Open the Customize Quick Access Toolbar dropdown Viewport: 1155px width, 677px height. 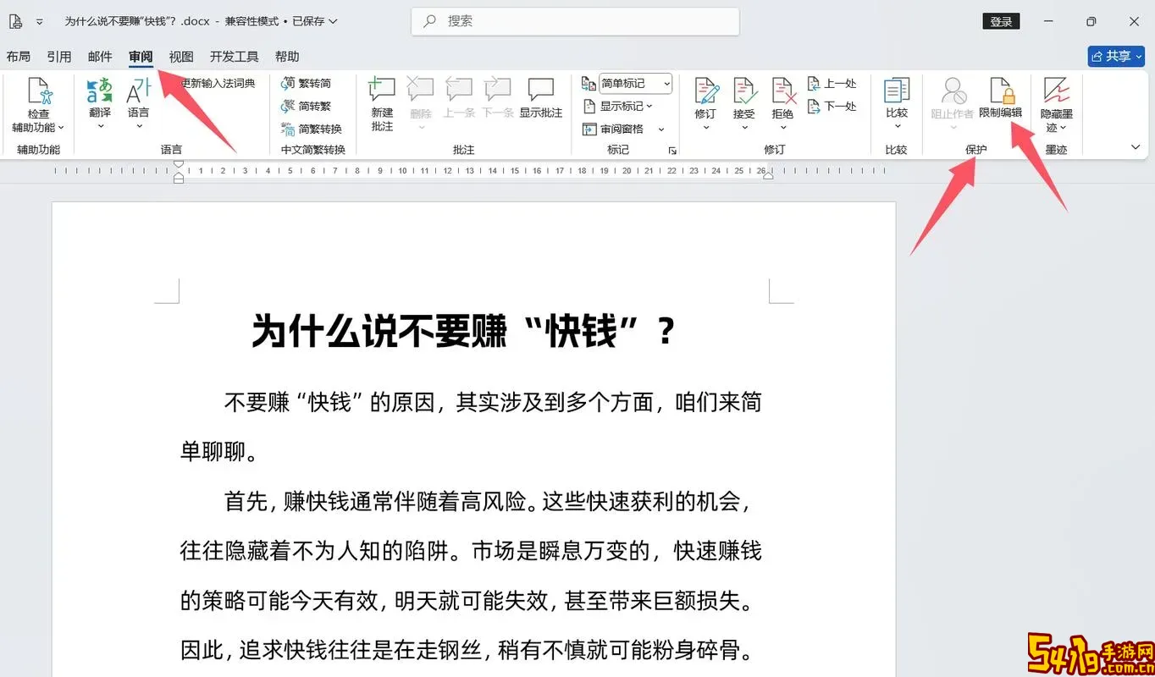[39, 21]
